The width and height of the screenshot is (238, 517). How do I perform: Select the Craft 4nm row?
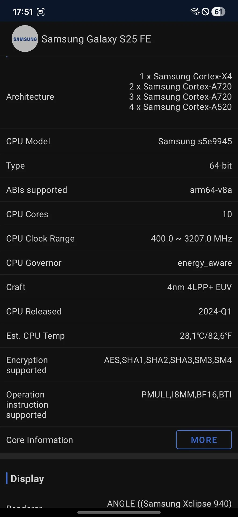click(x=119, y=287)
